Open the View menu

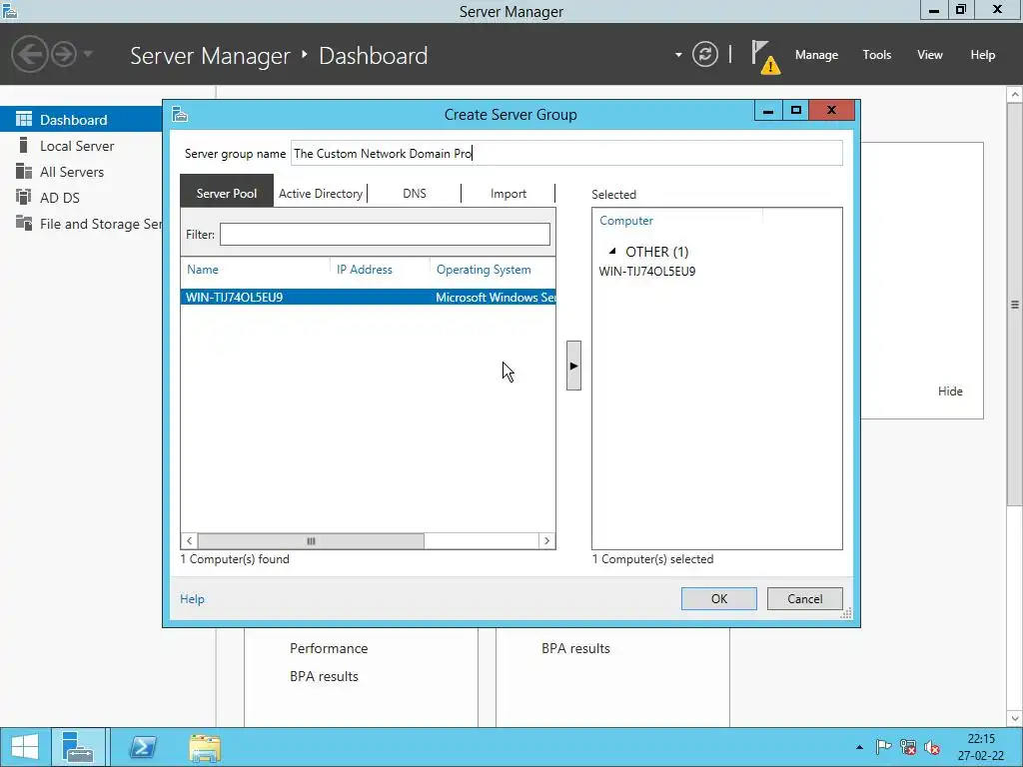(x=930, y=55)
